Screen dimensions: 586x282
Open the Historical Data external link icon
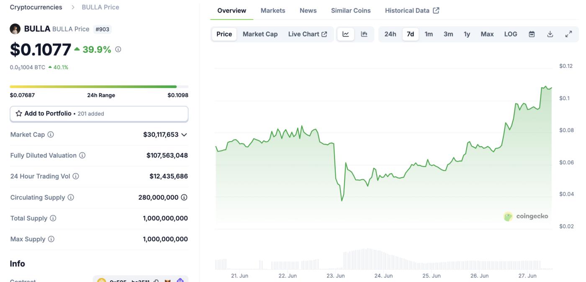pyautogui.click(x=436, y=10)
